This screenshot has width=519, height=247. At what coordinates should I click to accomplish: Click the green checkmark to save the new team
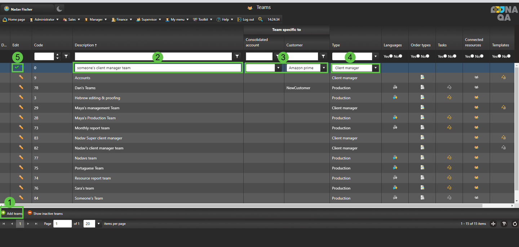pos(17,67)
